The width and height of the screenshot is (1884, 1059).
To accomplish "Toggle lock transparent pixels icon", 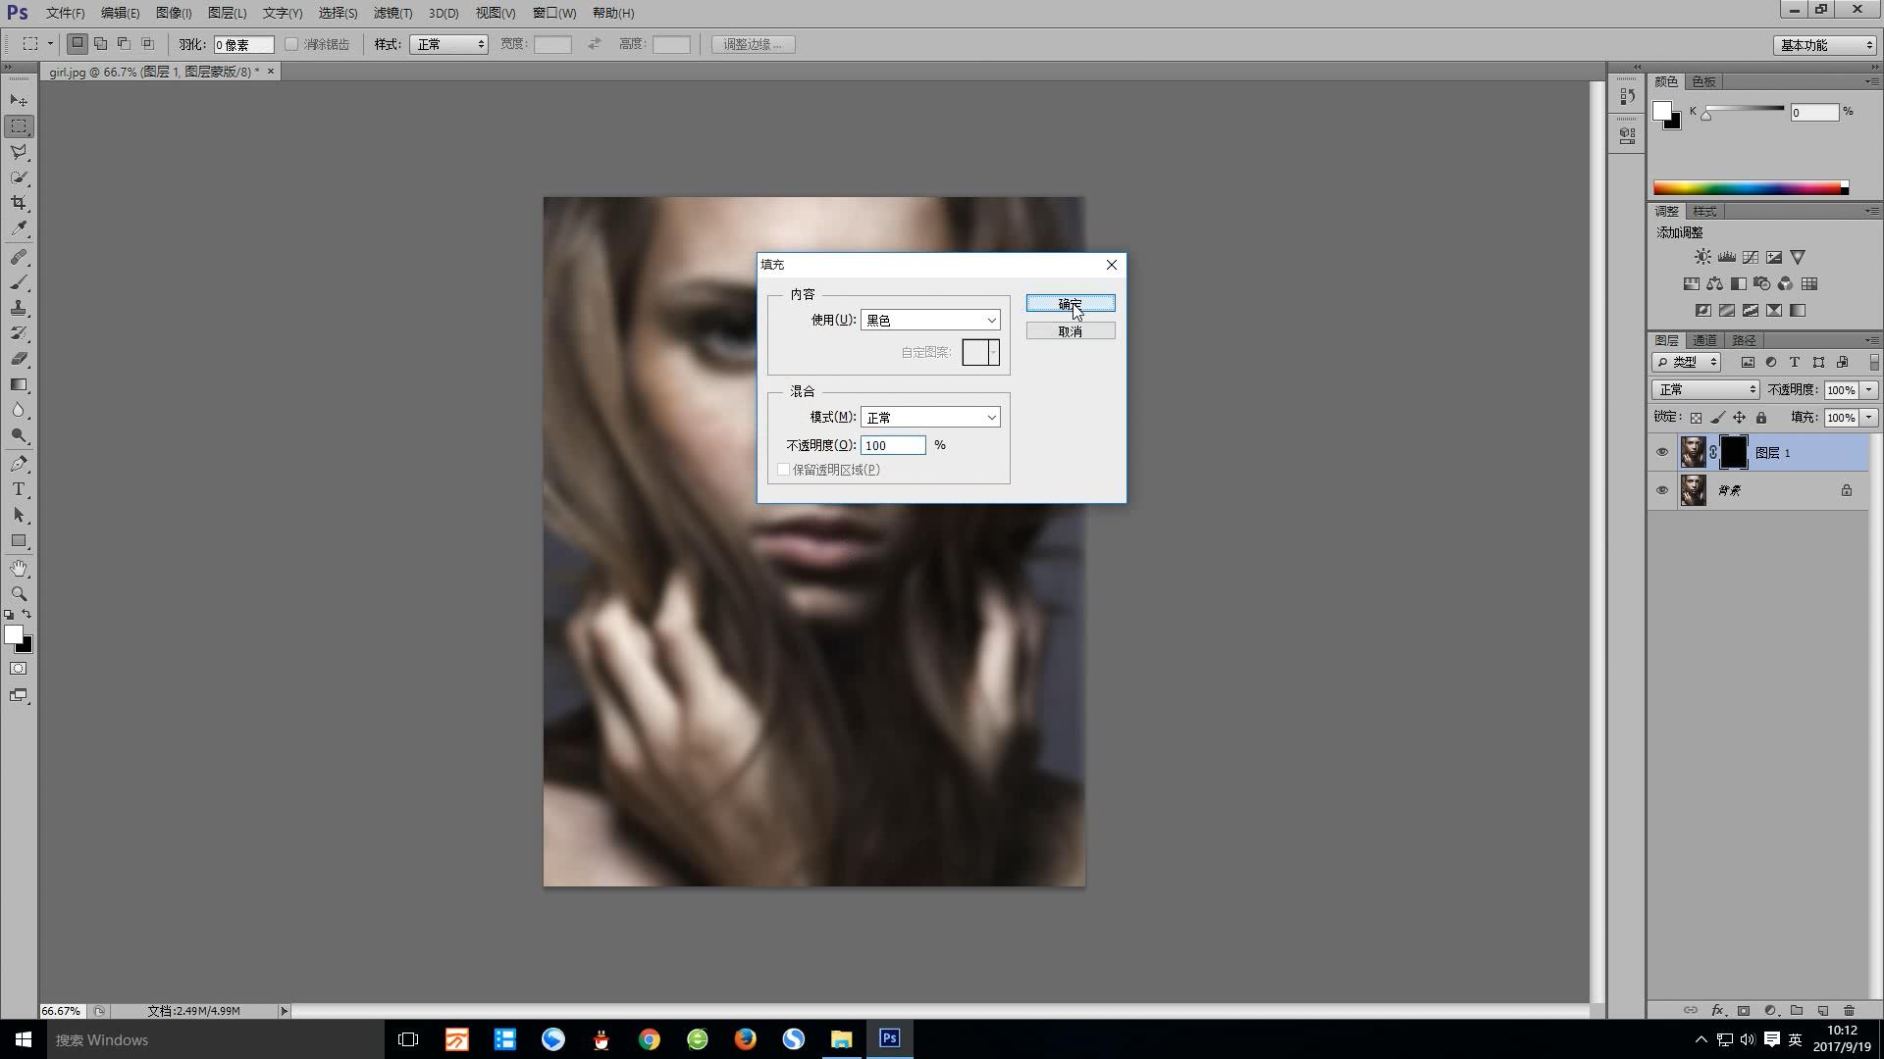I will 1696,418.
